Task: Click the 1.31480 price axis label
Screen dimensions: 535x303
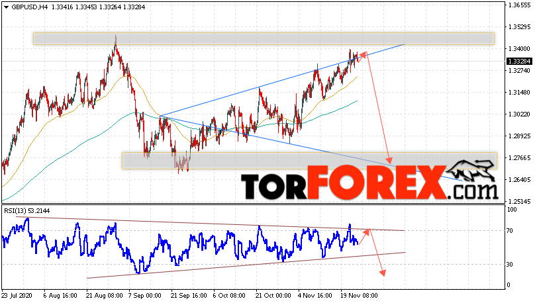Action: click(x=519, y=93)
